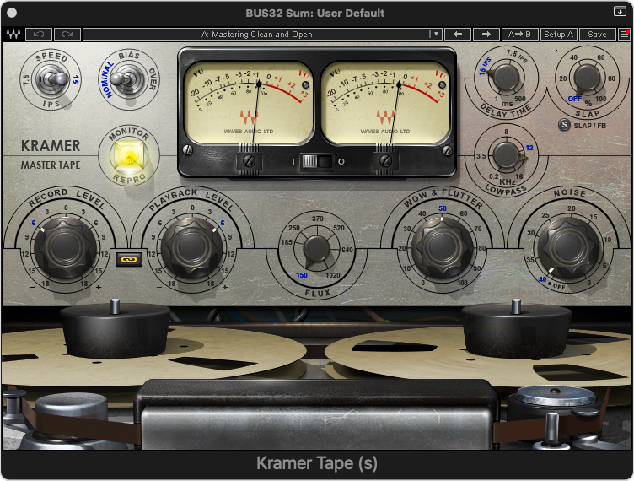Close the plugin window with the round button

12,13
